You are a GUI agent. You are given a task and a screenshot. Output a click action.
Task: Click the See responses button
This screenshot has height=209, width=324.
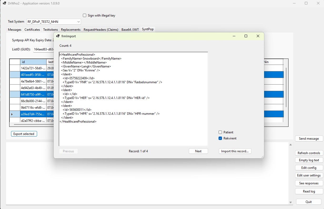pos(309,183)
